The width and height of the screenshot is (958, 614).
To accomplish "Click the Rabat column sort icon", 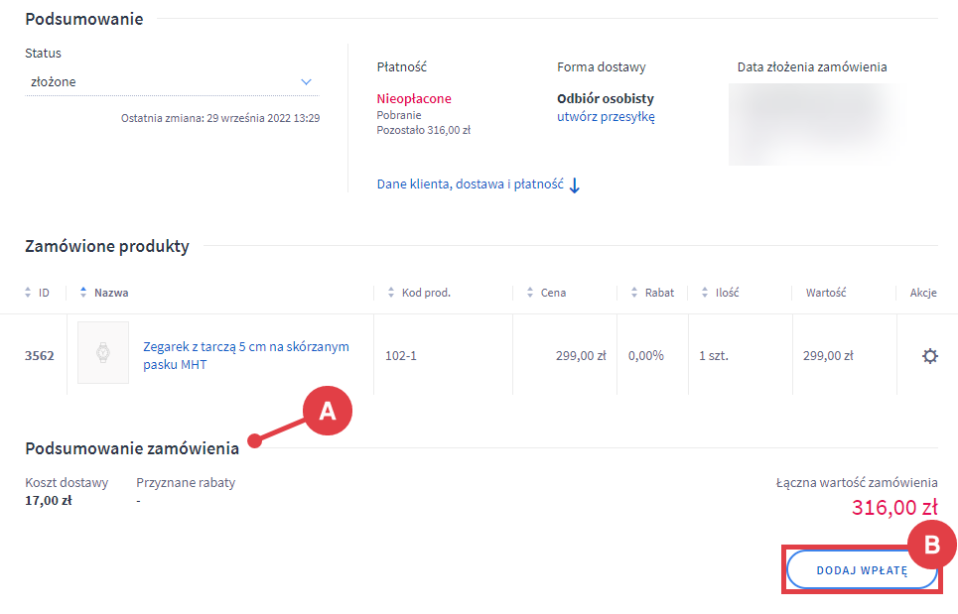I will pyautogui.click(x=633, y=293).
